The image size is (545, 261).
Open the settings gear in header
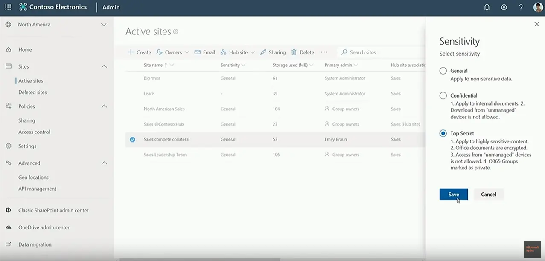504,7
